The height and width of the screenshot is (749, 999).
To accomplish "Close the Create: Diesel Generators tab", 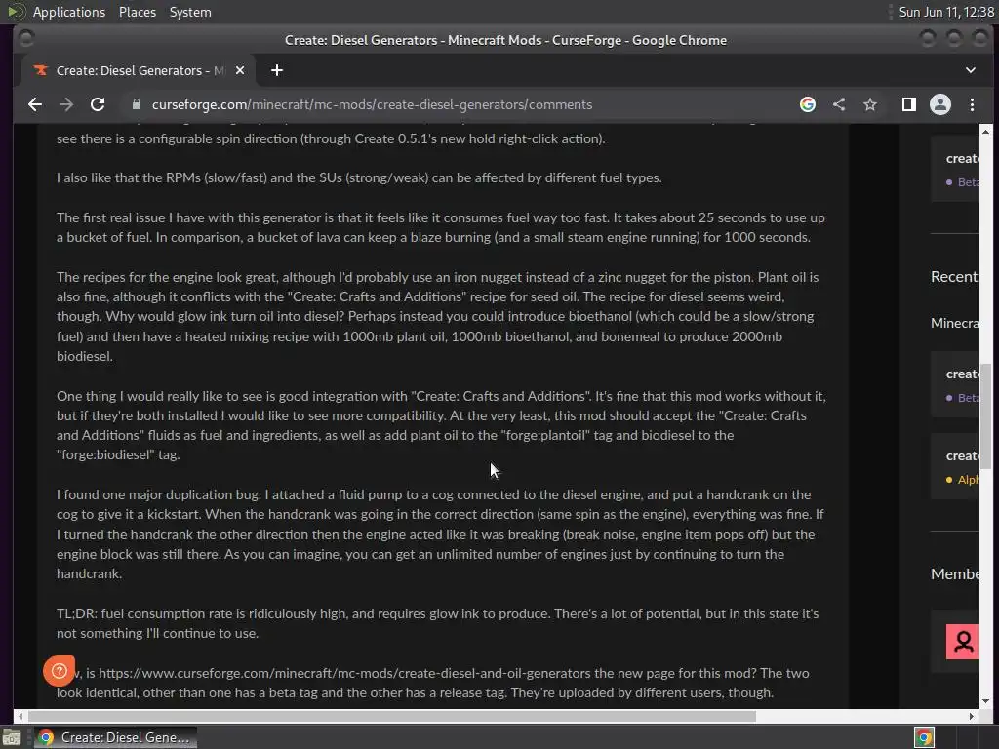I will (x=240, y=70).
